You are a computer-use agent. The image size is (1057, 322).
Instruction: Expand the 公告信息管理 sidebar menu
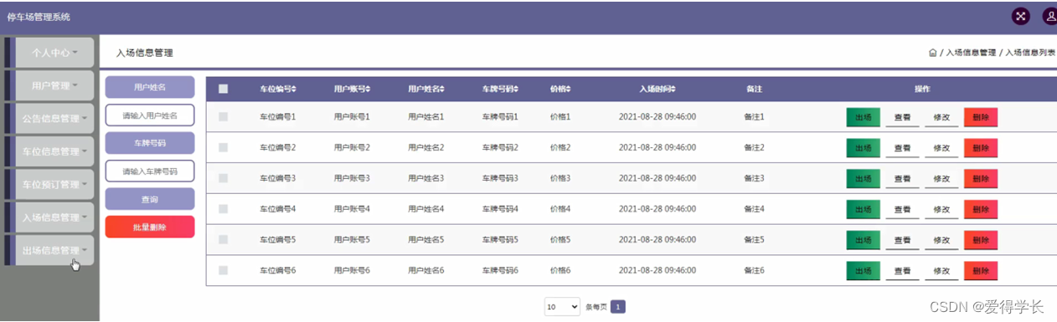[x=54, y=118]
